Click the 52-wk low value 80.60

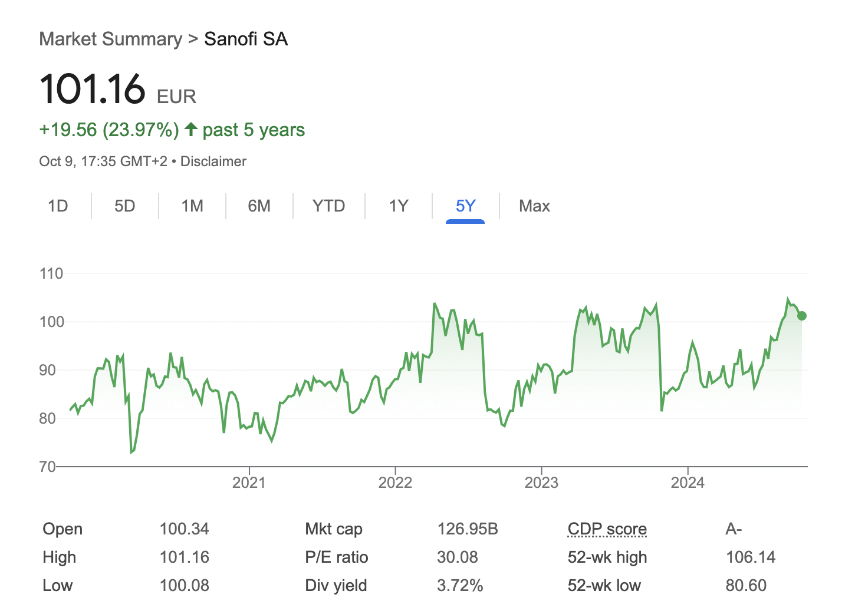click(746, 586)
